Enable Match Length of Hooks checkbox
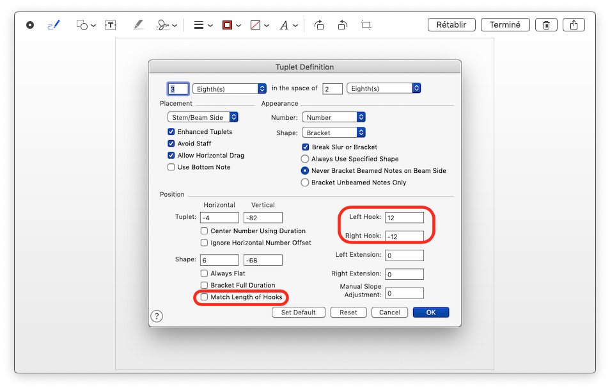 [x=205, y=297]
